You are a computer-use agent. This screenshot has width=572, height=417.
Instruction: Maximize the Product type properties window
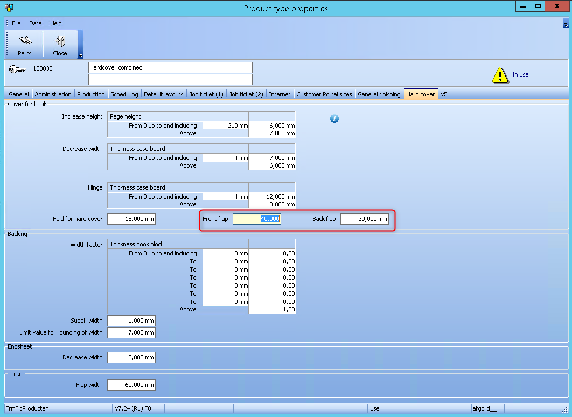tap(538, 6)
